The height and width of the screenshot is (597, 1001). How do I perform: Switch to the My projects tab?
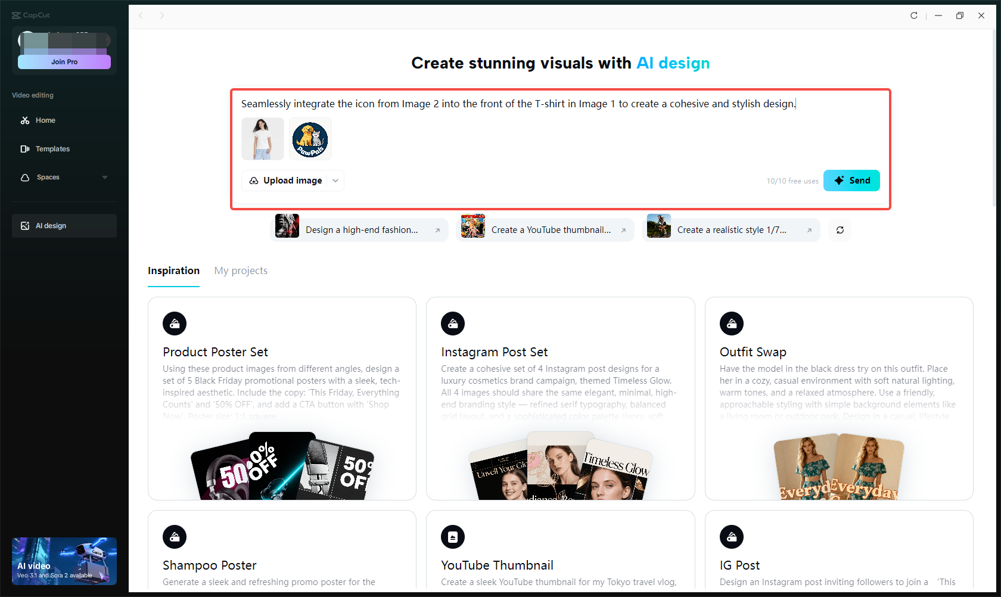coord(241,270)
